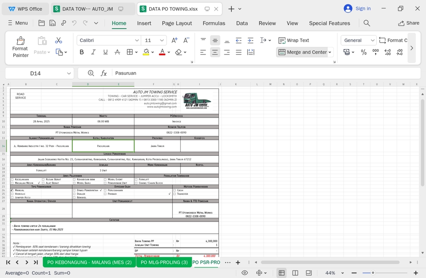426x278 pixels.
Task: Click the Undo arrow
Action: pyautogui.click(x=74, y=23)
